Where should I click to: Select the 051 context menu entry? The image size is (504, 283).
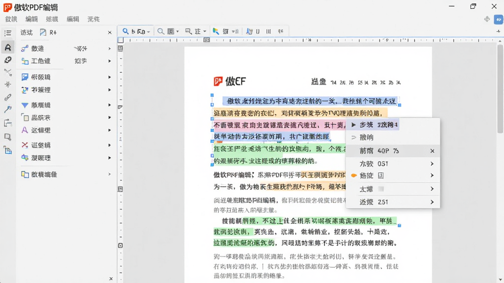(x=393, y=164)
